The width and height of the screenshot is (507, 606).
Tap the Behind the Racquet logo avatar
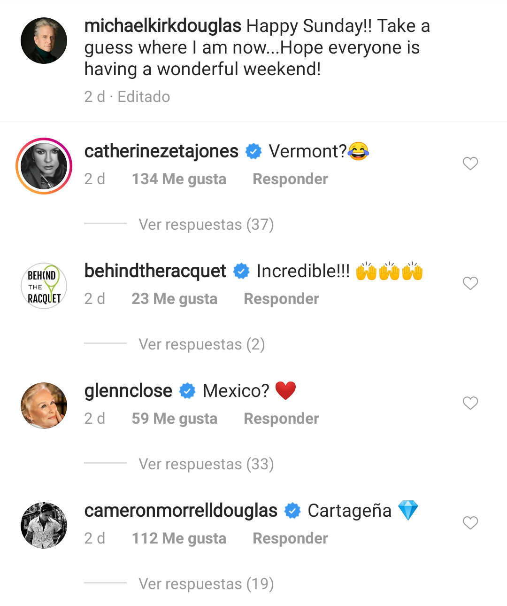[44, 286]
